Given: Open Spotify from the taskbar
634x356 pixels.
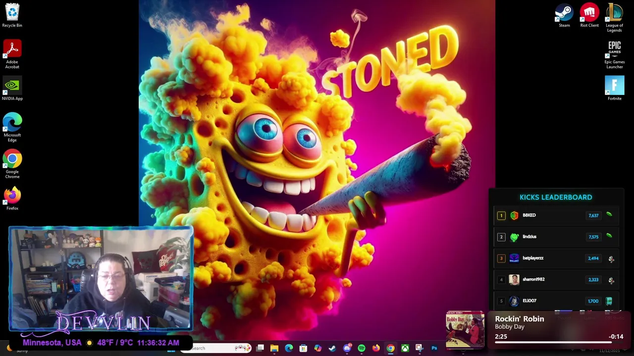Looking at the screenshot, I should pos(362,348).
